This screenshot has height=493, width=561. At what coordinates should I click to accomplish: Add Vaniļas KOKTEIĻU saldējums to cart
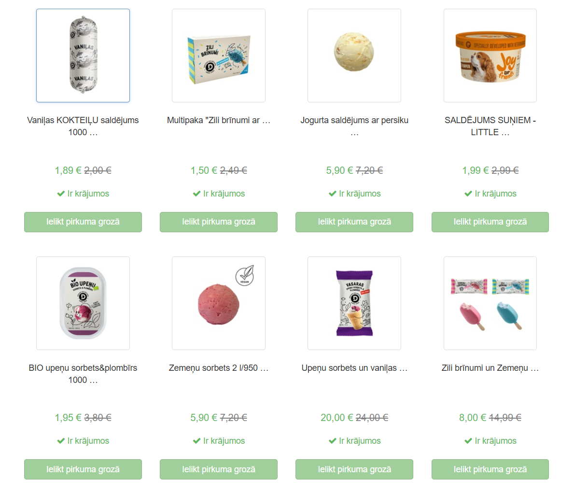click(83, 222)
